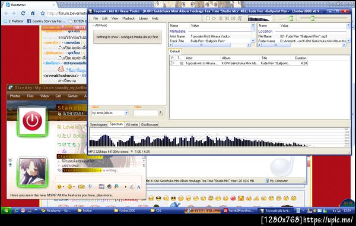Click 'Nothing to show - configure Media Library first' button
This screenshot has width=356, height=226.
tap(128, 37)
